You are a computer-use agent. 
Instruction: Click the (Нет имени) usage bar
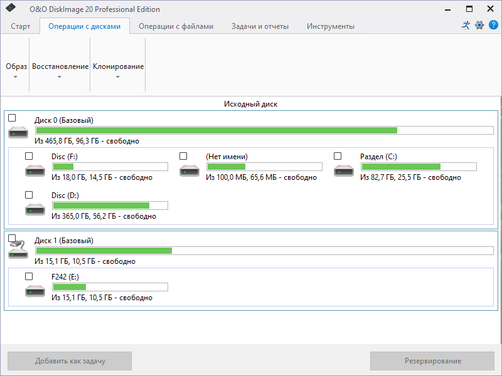264,167
